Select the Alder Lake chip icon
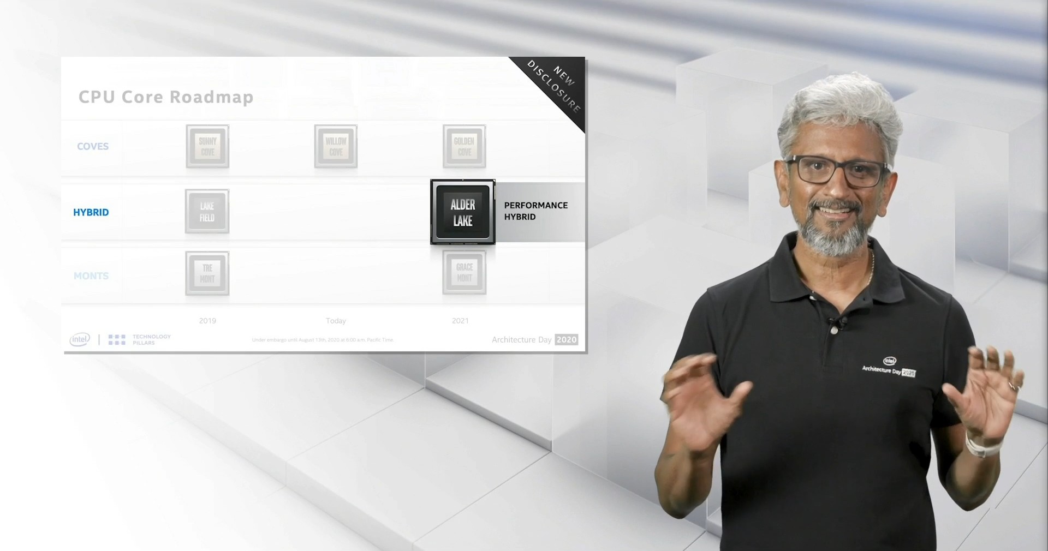Image resolution: width=1048 pixels, height=551 pixels. (x=463, y=212)
